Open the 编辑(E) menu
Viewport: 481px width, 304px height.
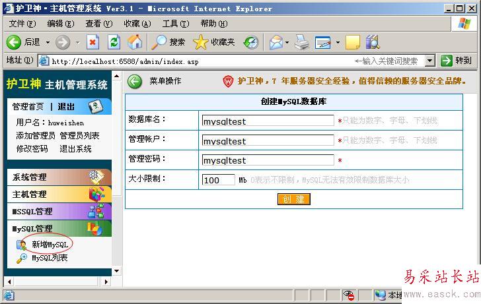tap(60, 24)
